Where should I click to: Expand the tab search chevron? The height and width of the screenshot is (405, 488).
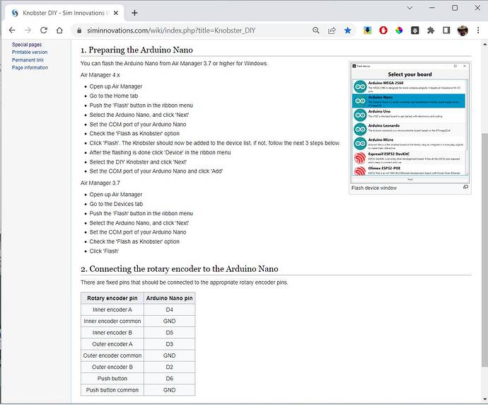410,8
